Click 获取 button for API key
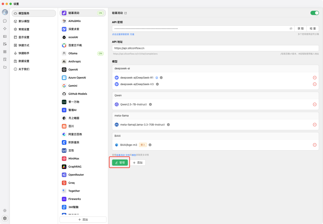This screenshot has height=224, width=323. (x=301, y=29)
